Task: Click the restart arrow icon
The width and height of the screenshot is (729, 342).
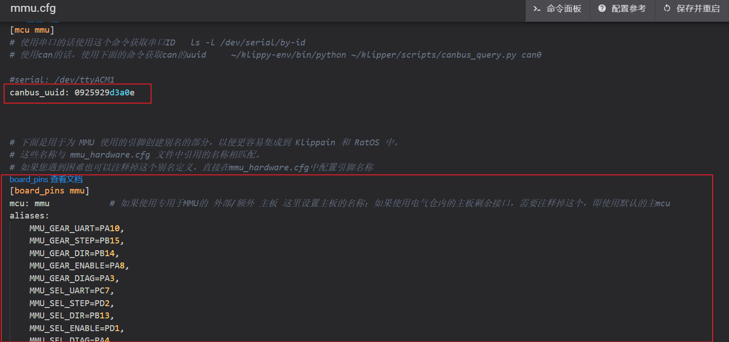Action: [667, 8]
